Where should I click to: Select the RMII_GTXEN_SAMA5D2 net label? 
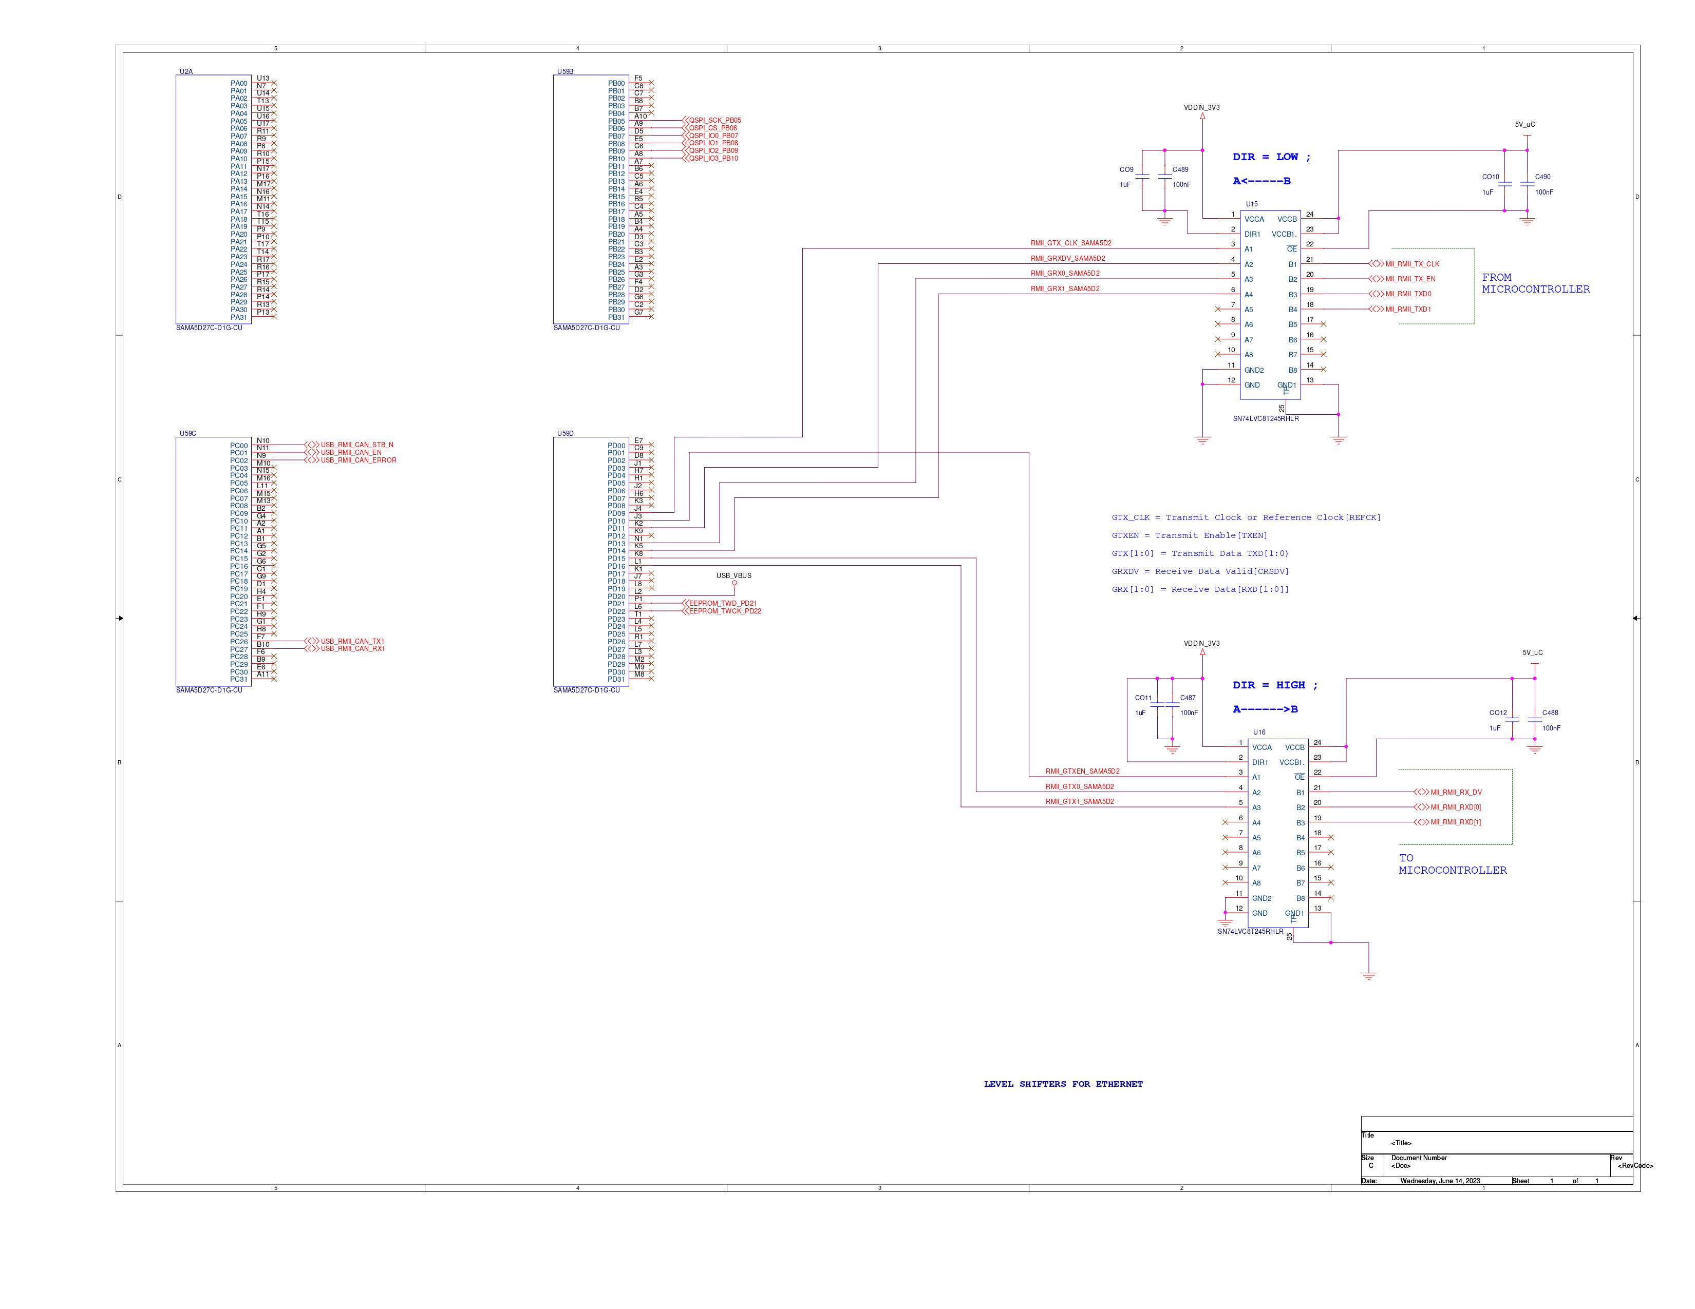(1082, 772)
